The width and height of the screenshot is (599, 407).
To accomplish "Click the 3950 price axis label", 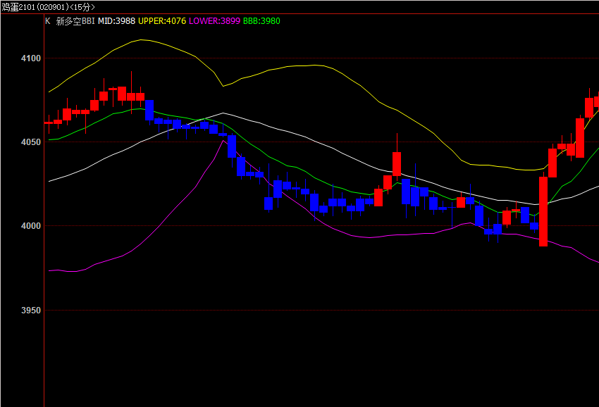I will coord(30,310).
